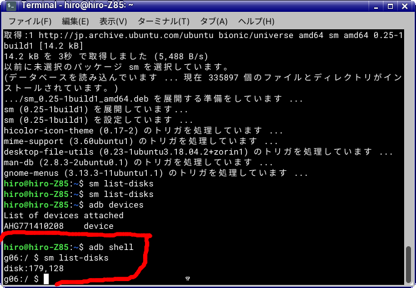Click the 'man-db (2.8.3-2ubuntu0.1)' line

[x=138, y=162]
